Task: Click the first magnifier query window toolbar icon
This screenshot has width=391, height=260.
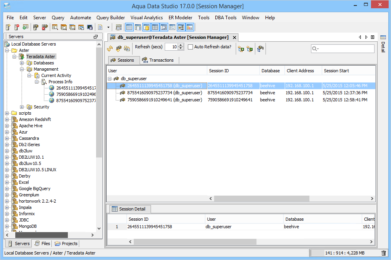Action: 55,27
